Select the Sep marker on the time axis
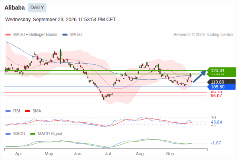Viewport: 237px width, 160px height. pos(170,154)
